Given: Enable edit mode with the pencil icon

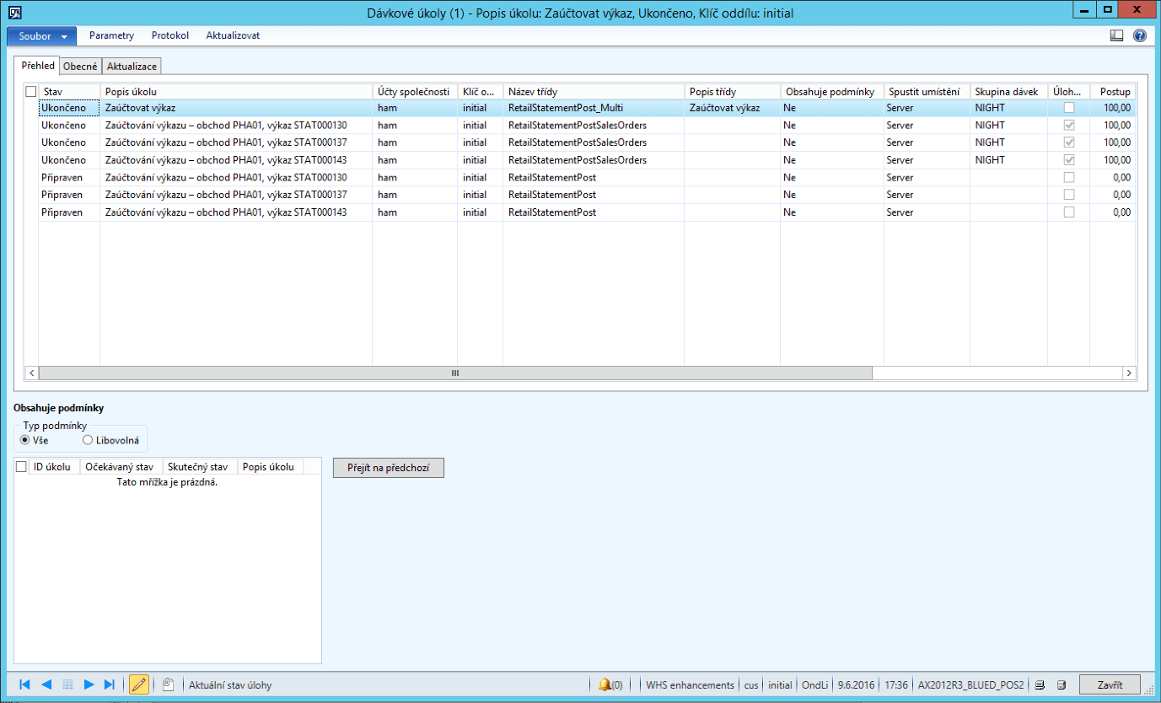Looking at the screenshot, I should point(138,684).
